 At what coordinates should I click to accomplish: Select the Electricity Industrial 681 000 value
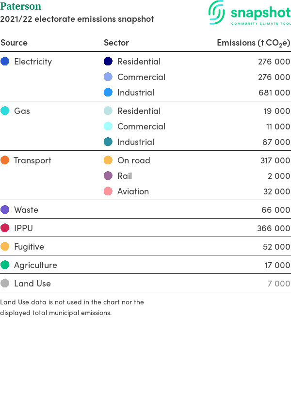[274, 93]
